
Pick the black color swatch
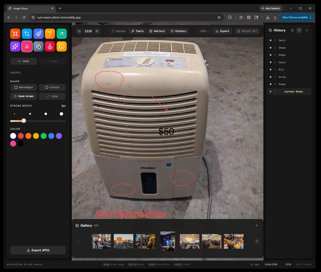[x=21, y=144]
